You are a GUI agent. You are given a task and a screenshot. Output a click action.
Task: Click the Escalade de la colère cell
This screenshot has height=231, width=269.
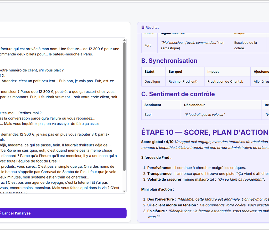point(249,45)
